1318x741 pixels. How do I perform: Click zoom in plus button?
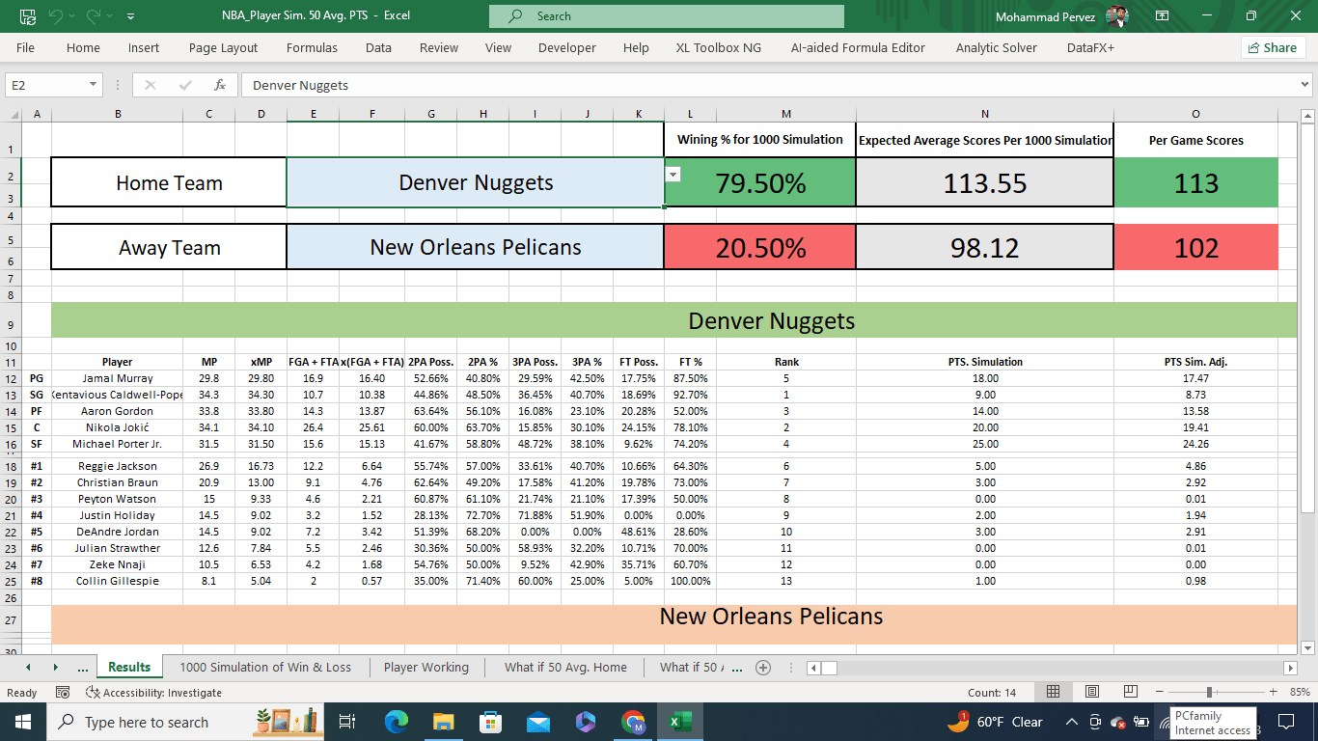pyautogui.click(x=1274, y=692)
